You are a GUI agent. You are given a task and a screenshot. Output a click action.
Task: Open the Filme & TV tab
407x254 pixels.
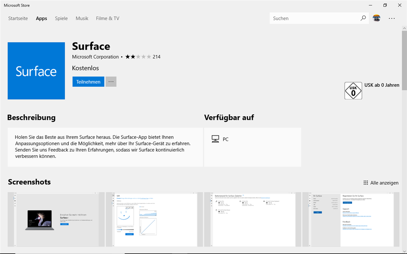click(108, 18)
